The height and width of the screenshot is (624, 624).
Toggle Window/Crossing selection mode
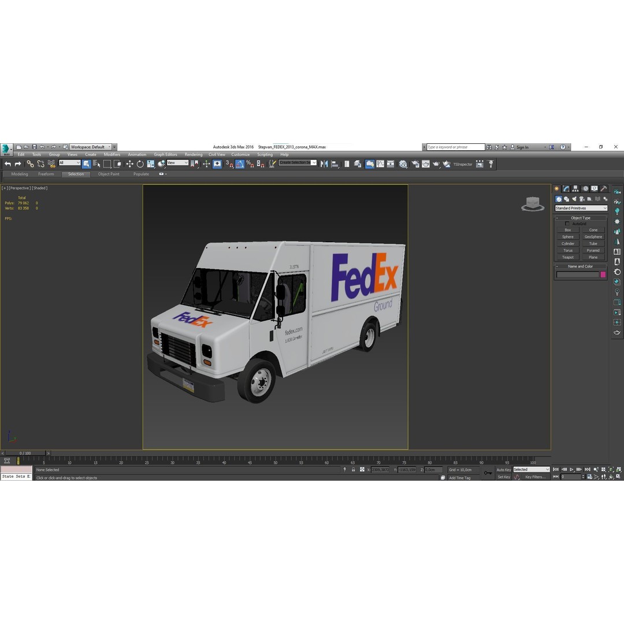coord(117,164)
